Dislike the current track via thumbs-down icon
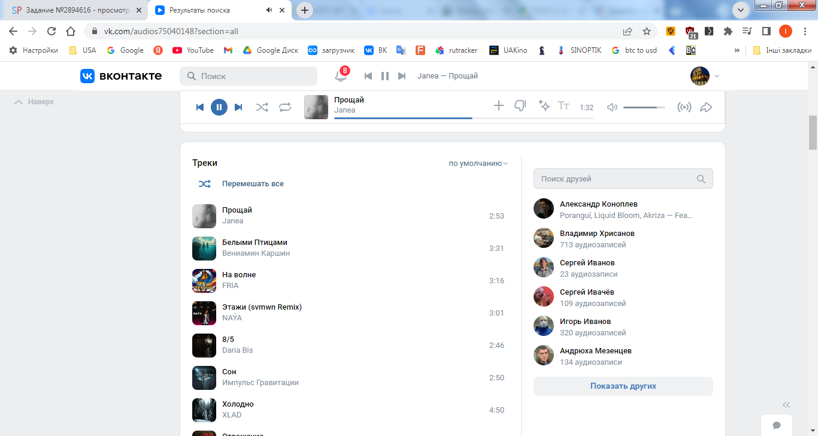The width and height of the screenshot is (818, 436). pos(520,106)
